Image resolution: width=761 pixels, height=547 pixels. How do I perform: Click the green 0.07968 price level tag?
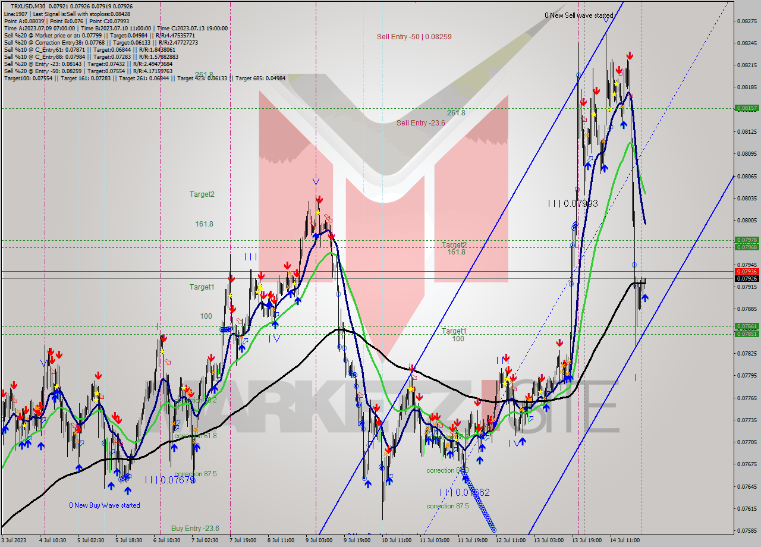747,247
